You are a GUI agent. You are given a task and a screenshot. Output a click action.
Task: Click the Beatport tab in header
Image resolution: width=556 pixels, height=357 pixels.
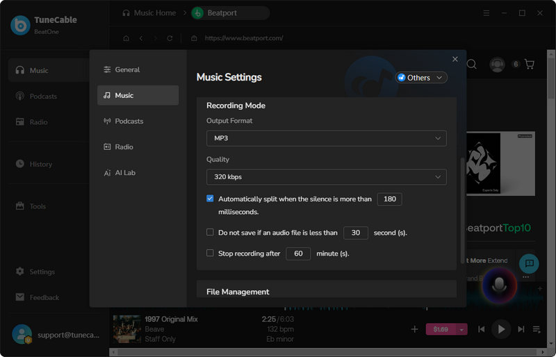point(230,13)
